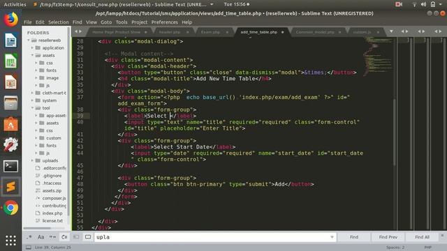The image size is (447, 251).
Task: Click the sidebar horizontal scrollbar
Action: point(37,228)
